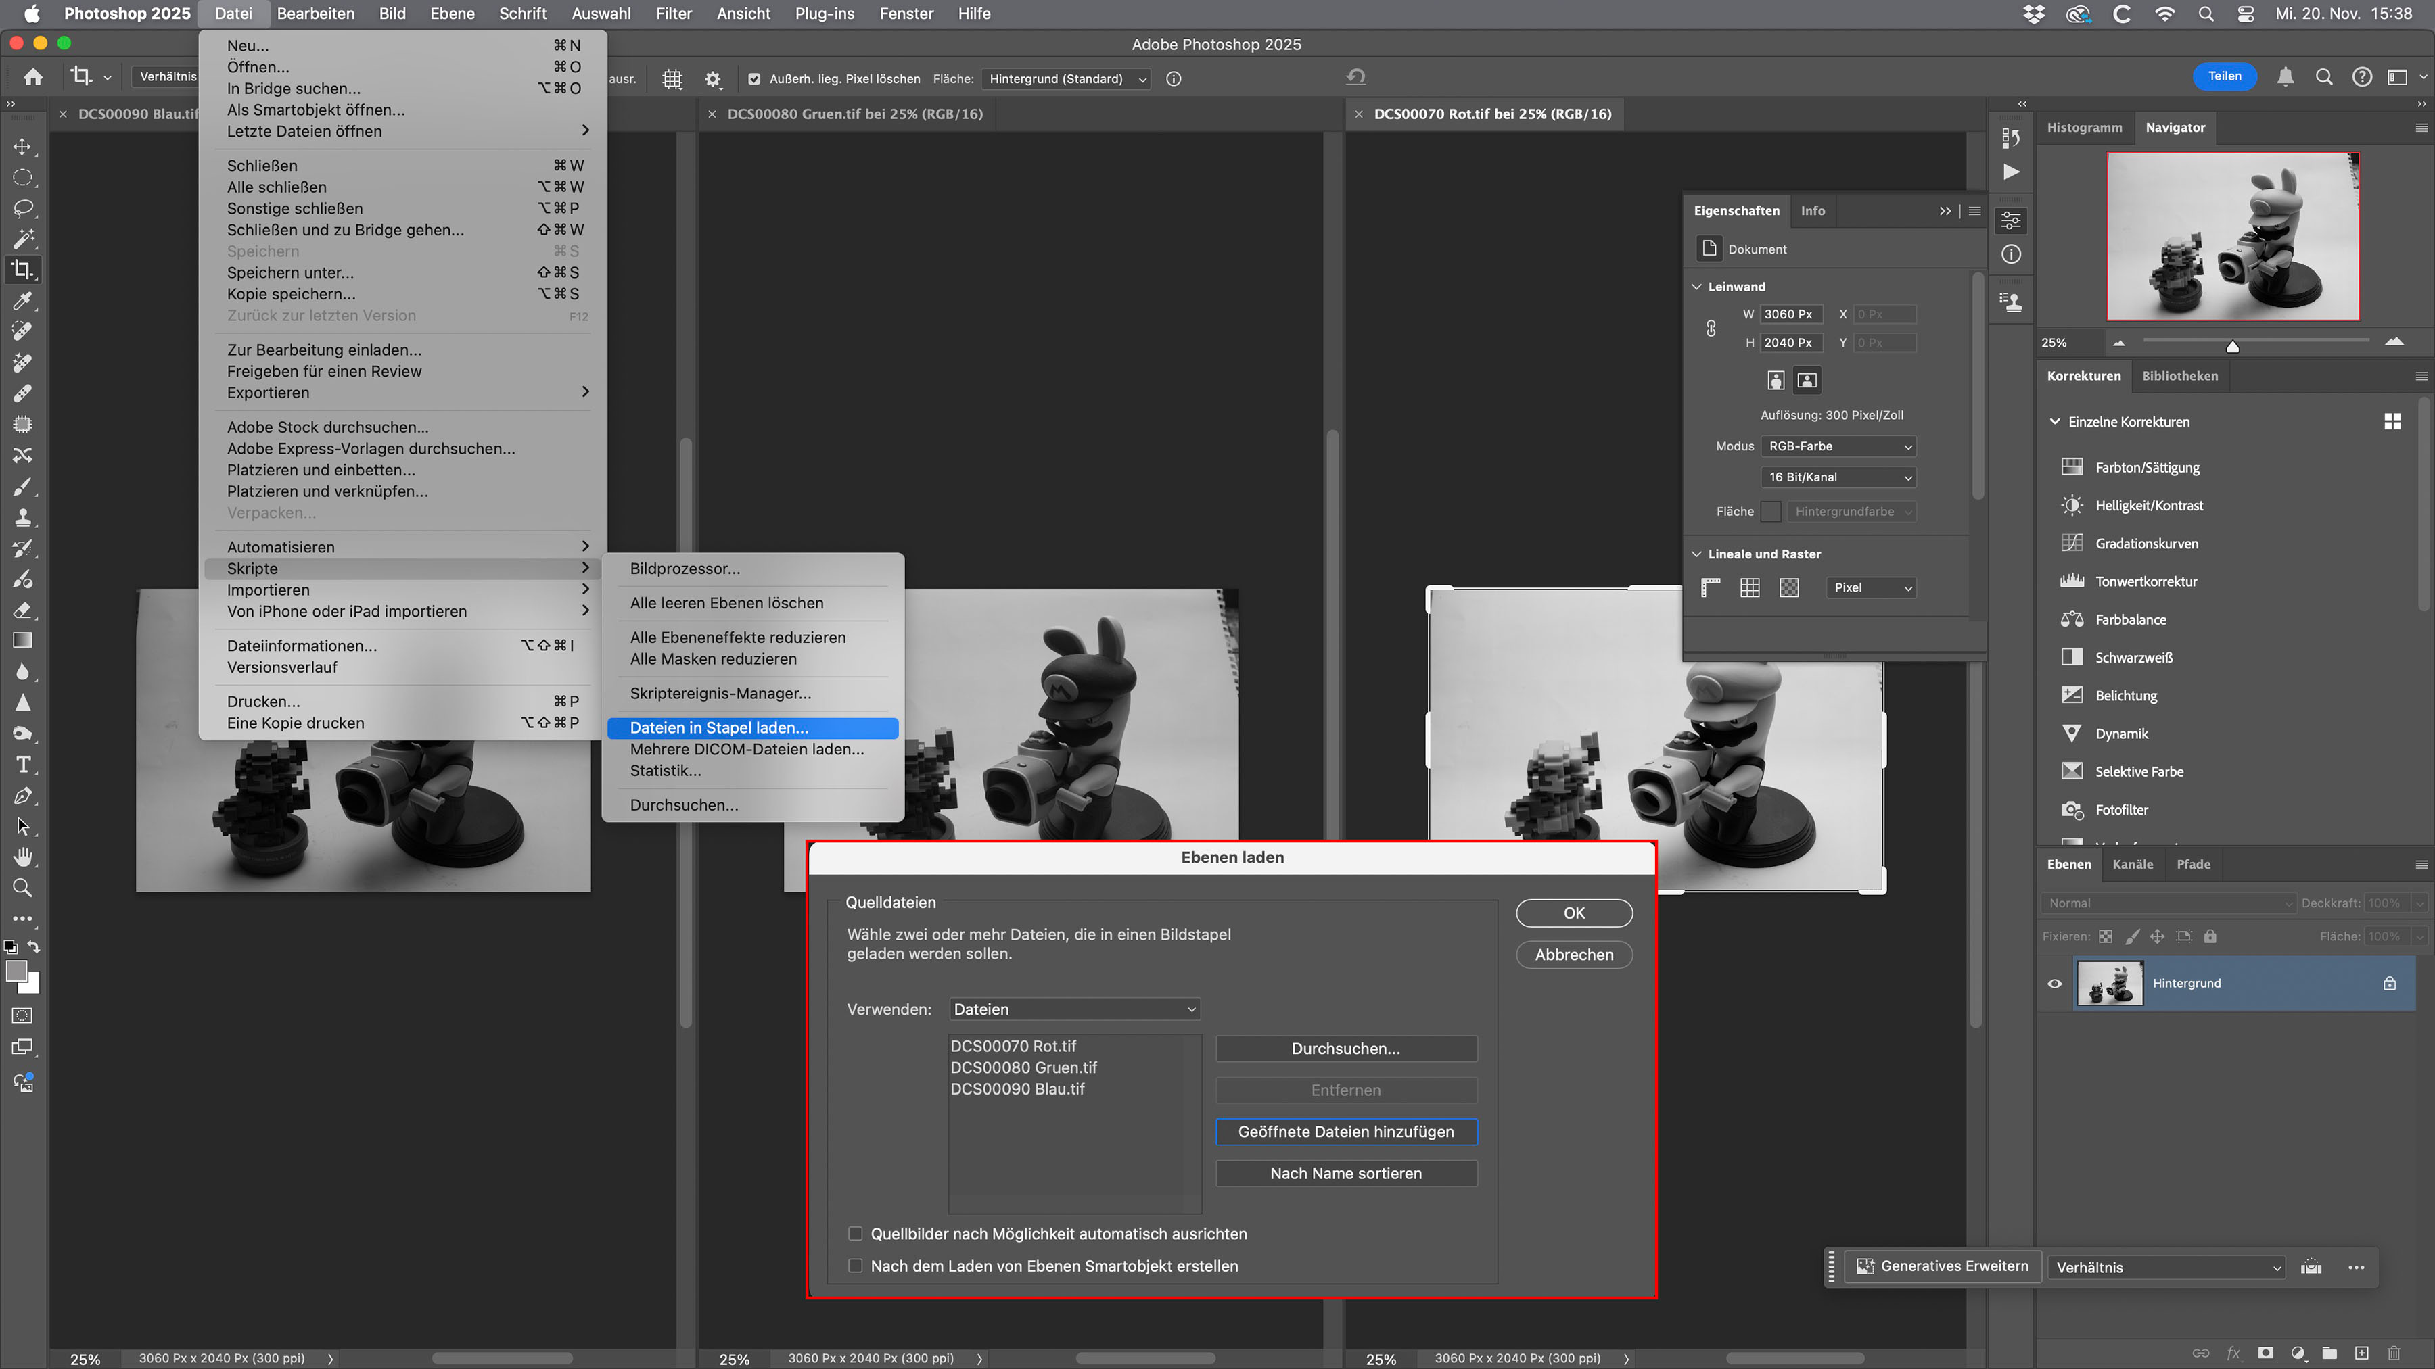Uncheck Außerh. lieg. Pixel löschen
Image resolution: width=2435 pixels, height=1369 pixels.
click(754, 79)
